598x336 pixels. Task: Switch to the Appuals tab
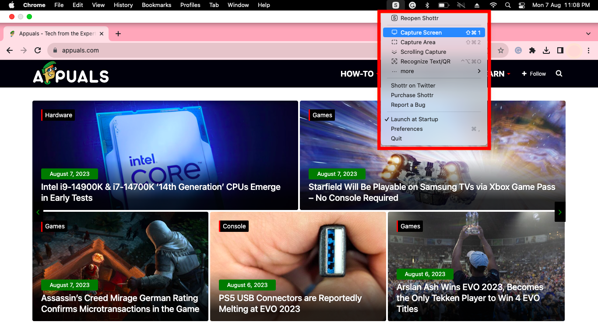click(56, 34)
